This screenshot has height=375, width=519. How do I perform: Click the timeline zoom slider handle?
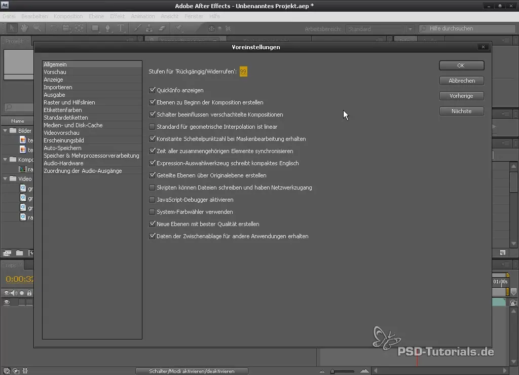[332, 371]
